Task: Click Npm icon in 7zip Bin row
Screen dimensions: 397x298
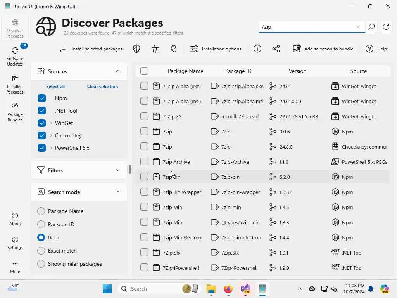Action: tap(335, 177)
